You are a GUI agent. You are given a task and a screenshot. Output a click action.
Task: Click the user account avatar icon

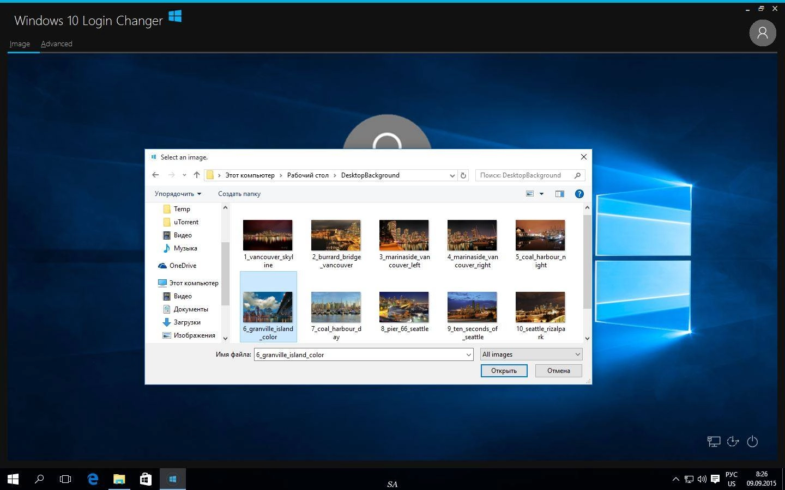click(763, 33)
